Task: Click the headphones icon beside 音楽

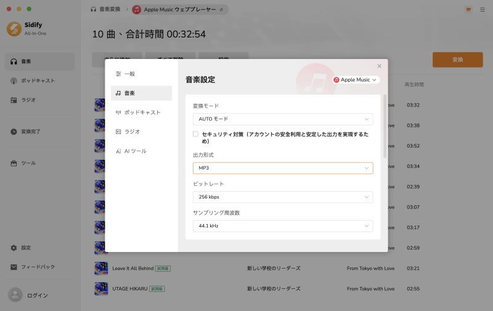Action: pyautogui.click(x=14, y=61)
